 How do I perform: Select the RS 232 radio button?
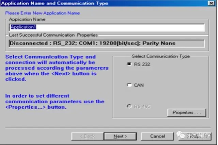coord(129,64)
